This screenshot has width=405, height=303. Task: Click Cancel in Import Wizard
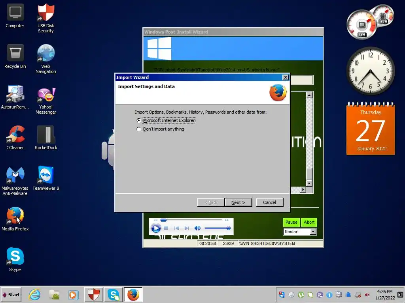[x=269, y=202]
